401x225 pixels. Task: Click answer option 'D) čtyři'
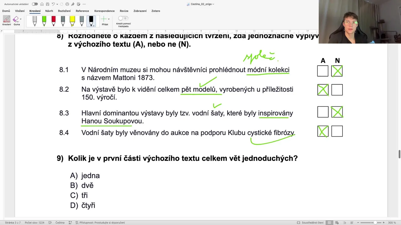(83, 206)
